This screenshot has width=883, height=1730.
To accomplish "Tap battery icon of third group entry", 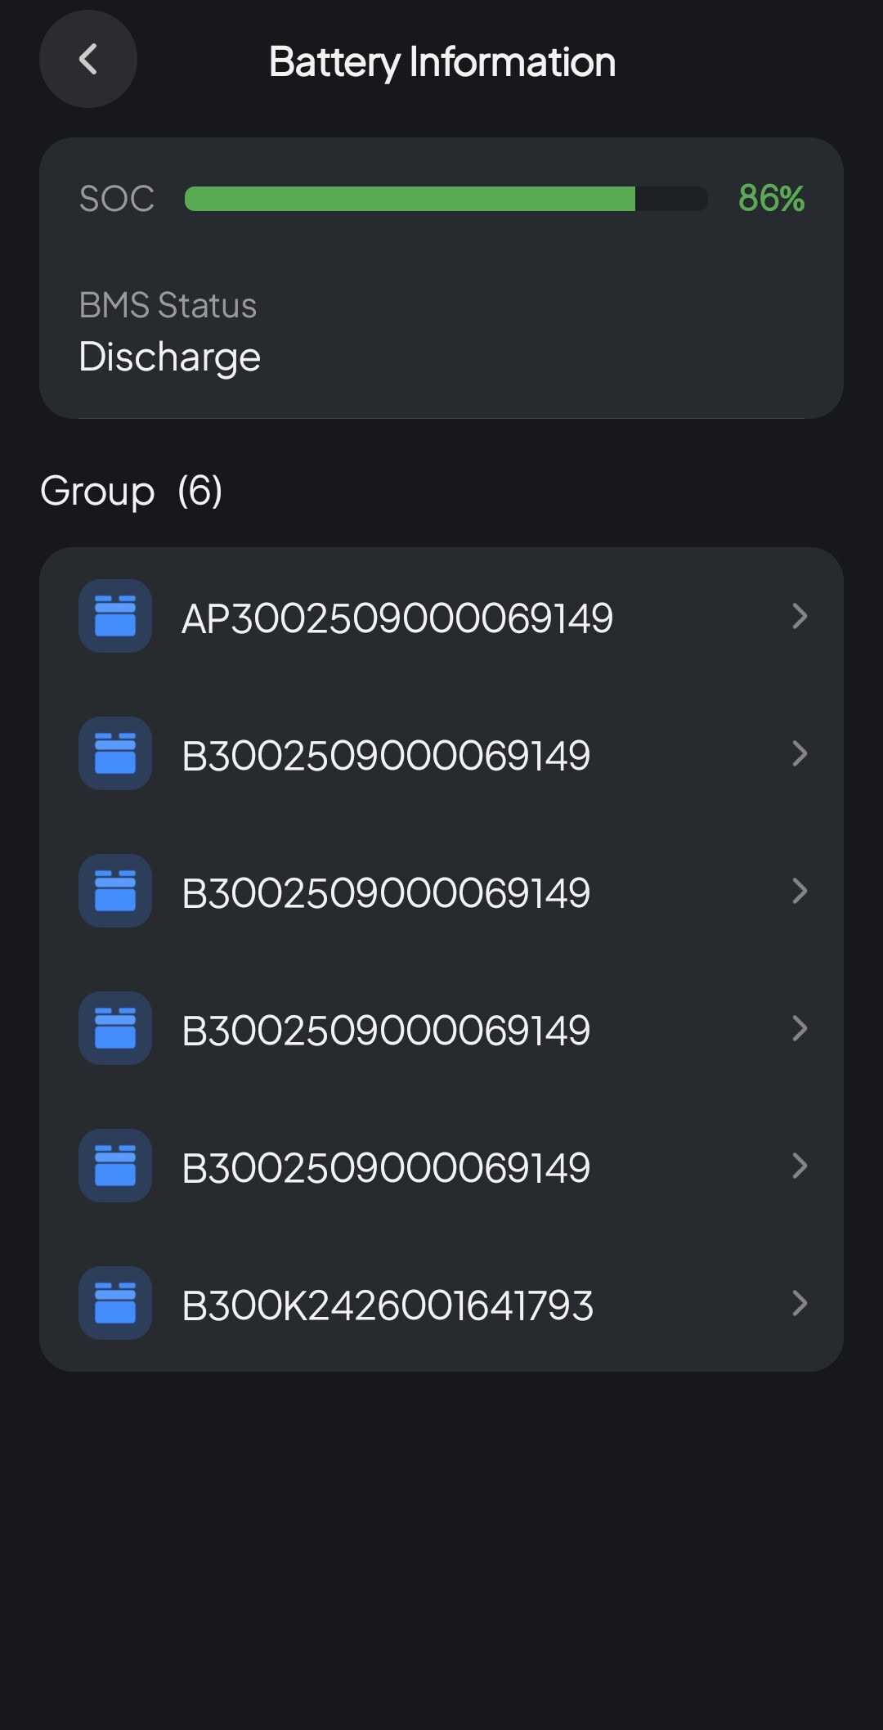I will click(115, 891).
